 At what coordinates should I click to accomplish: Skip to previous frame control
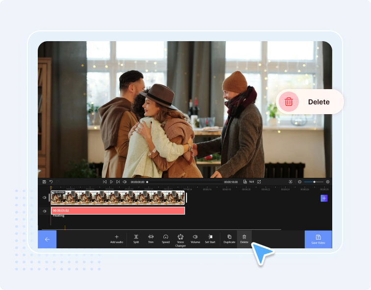coord(105,182)
